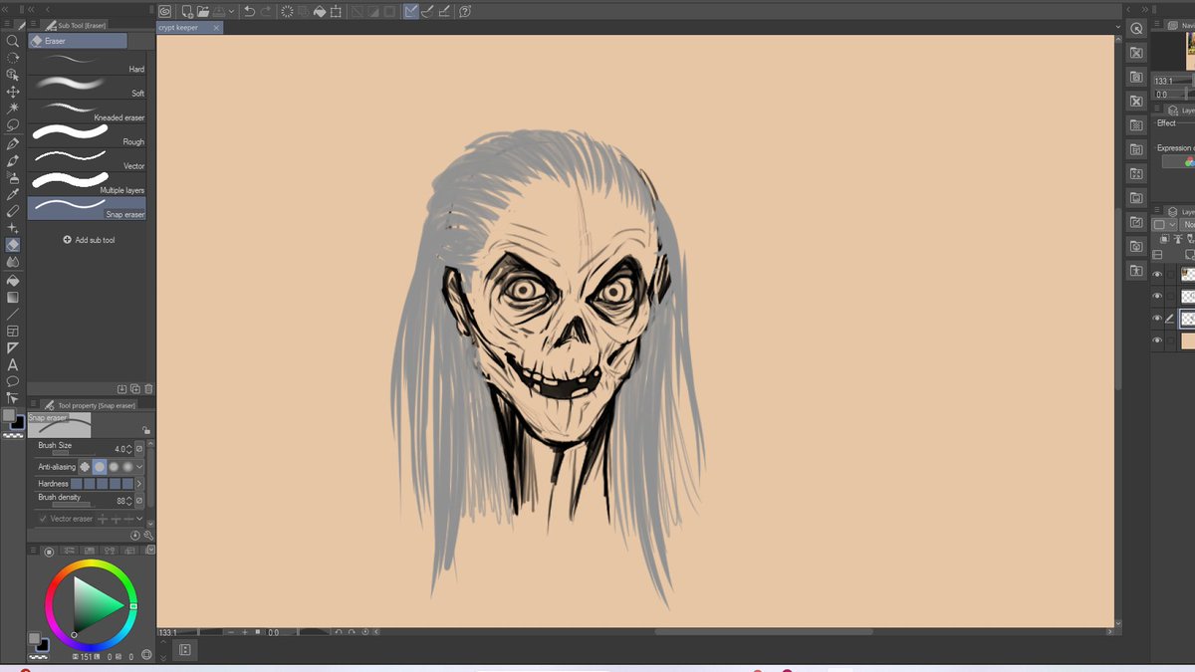Expand the Anti-aliasing dropdown arrow

click(139, 466)
